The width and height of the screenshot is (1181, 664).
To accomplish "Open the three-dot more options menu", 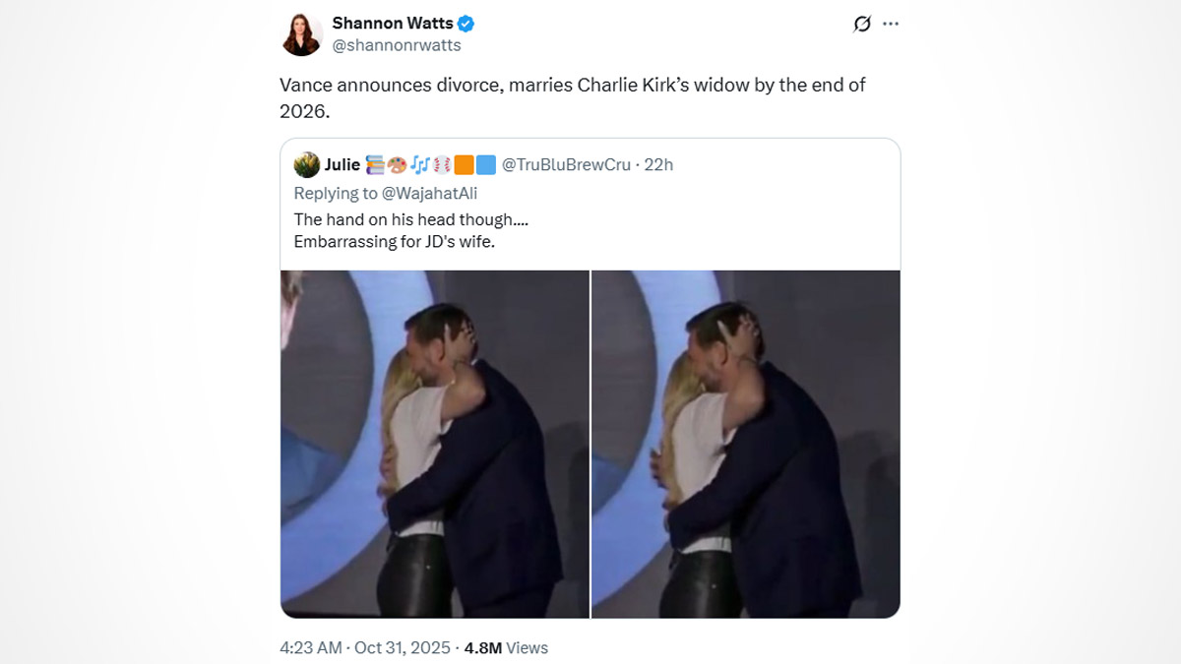I will tap(891, 24).
